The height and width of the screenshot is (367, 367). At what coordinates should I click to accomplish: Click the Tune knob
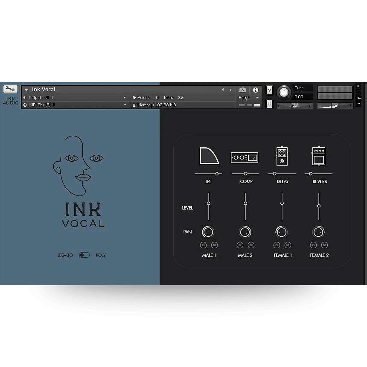[284, 92]
